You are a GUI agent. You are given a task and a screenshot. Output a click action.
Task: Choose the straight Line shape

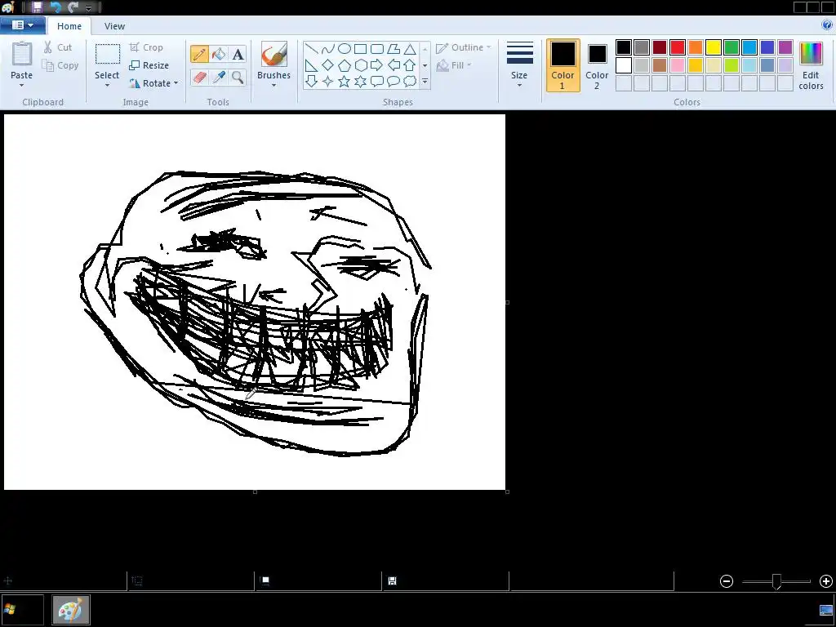(x=312, y=49)
